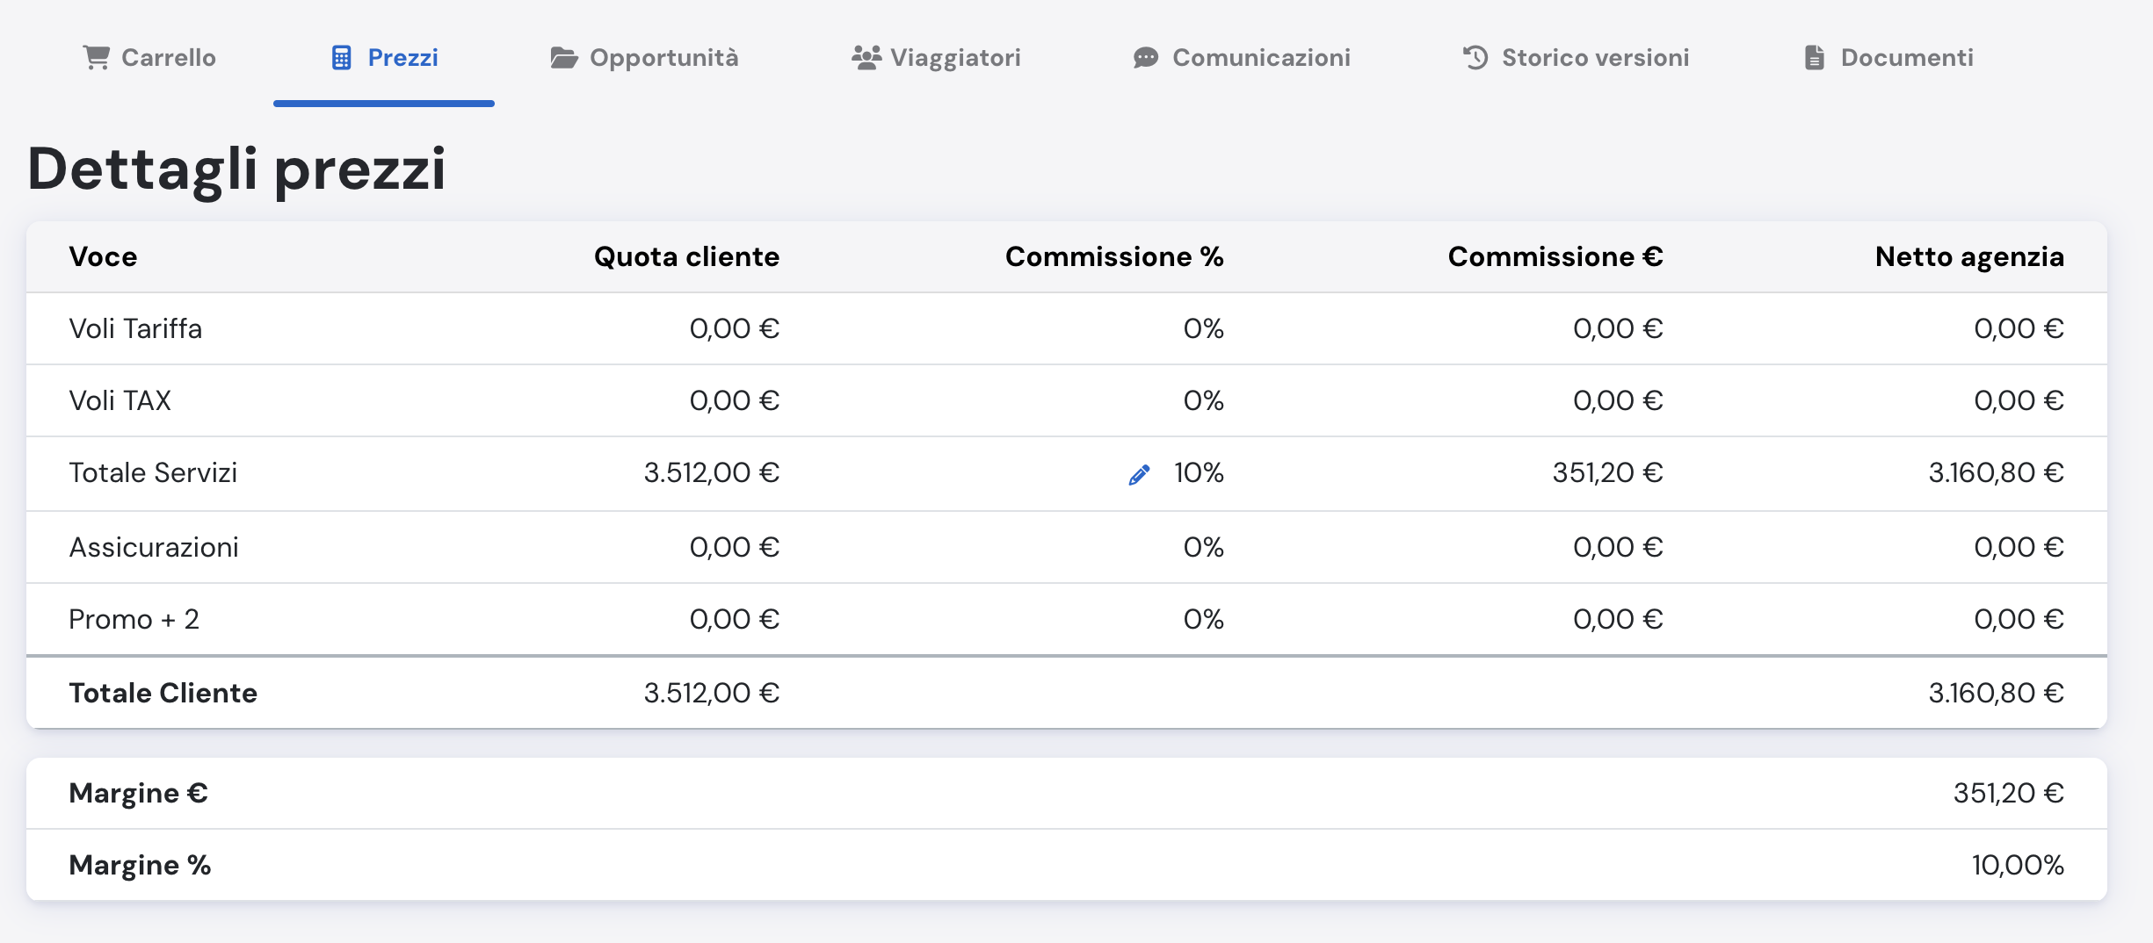The width and height of the screenshot is (2153, 943).
Task: Click the 10% commission value
Action: pyautogui.click(x=1199, y=472)
